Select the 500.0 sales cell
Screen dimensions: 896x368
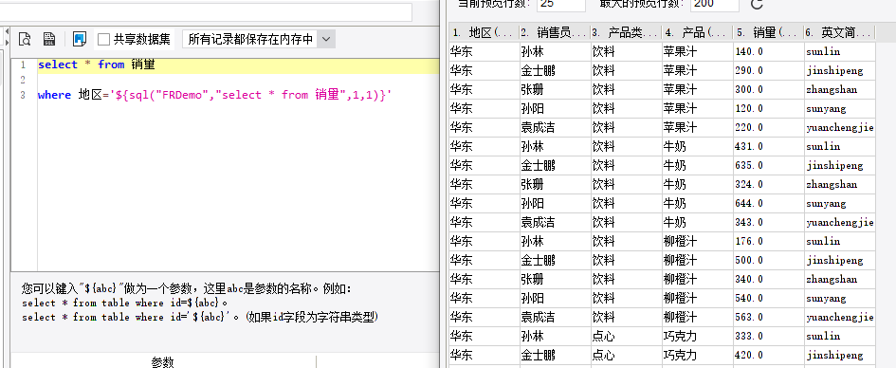[768, 261]
